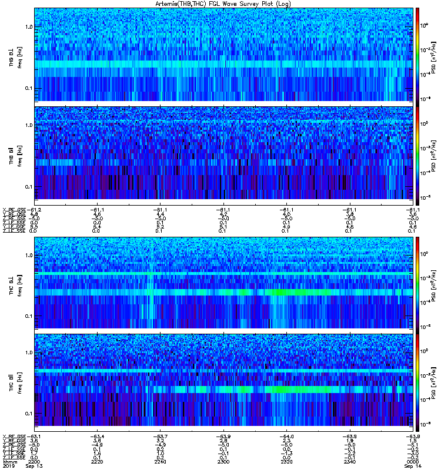Image resolution: width=441 pixels, height=470 pixels.
Task: Click the '-63.1' X_RE_GSE value
Action: 34,436
